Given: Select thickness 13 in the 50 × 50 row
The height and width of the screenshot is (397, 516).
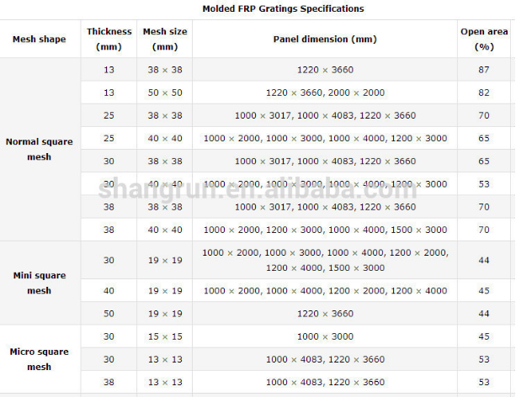Looking at the screenshot, I should coord(109,93).
